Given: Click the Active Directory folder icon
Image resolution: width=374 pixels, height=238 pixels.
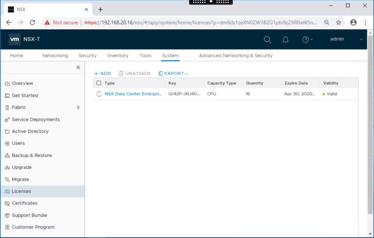Looking at the screenshot, I should (x=7, y=131).
